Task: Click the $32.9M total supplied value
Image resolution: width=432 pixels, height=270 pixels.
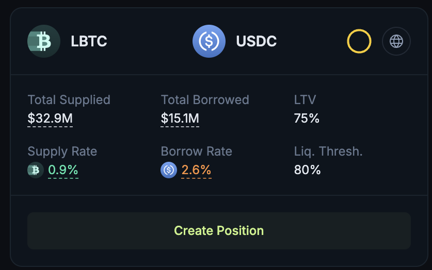Action: tap(50, 119)
